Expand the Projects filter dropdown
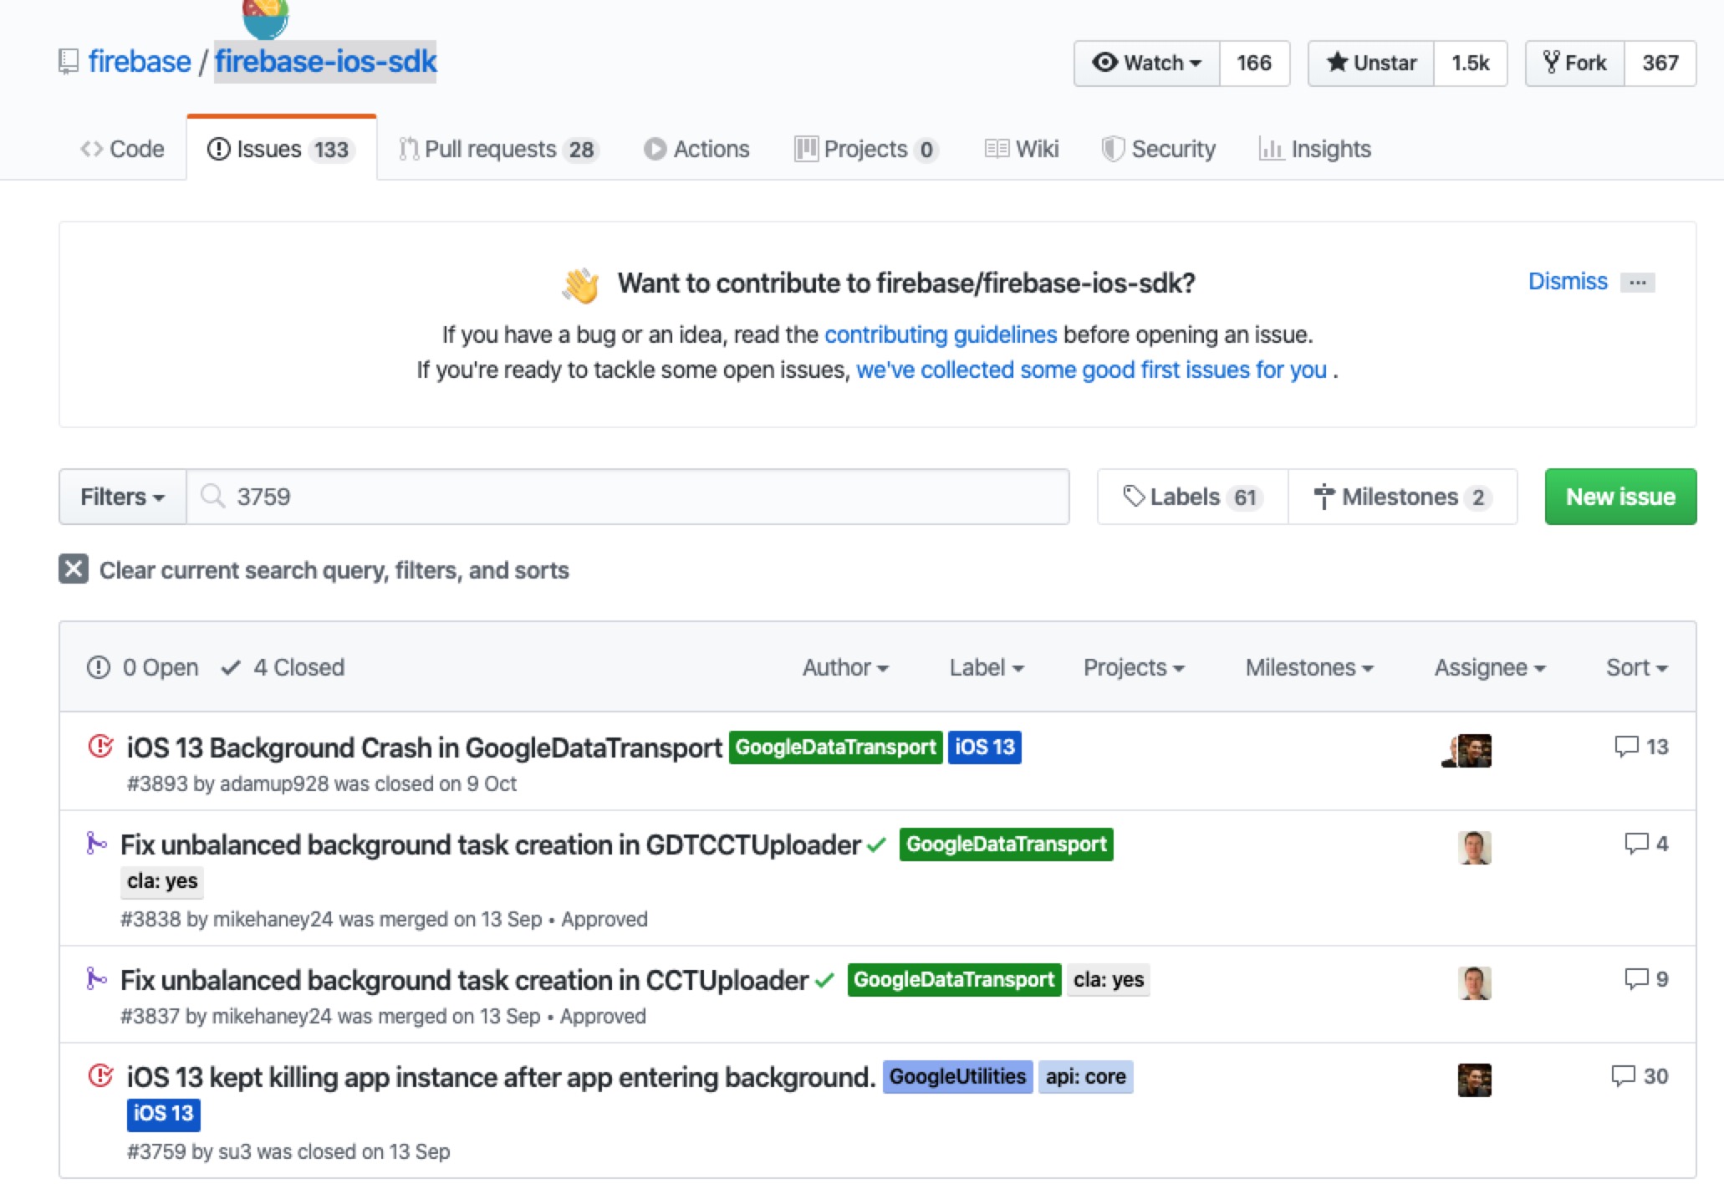The height and width of the screenshot is (1184, 1724). [x=1134, y=667]
